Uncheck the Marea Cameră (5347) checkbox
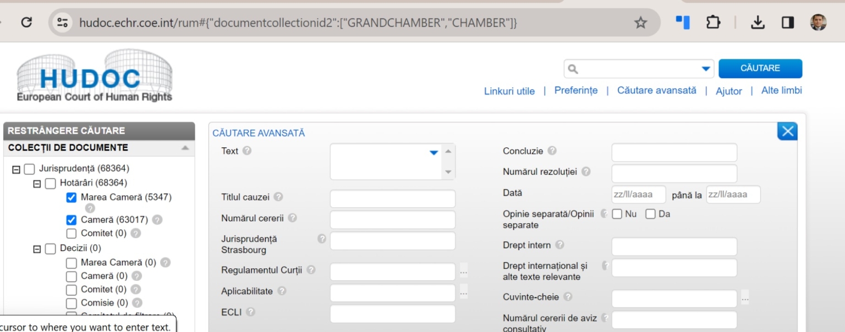This screenshot has width=845, height=332. pos(71,197)
